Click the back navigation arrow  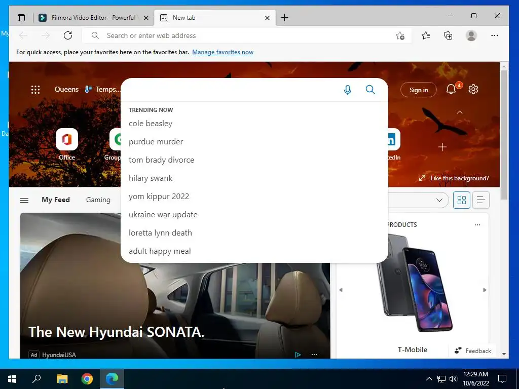pyautogui.click(x=23, y=35)
